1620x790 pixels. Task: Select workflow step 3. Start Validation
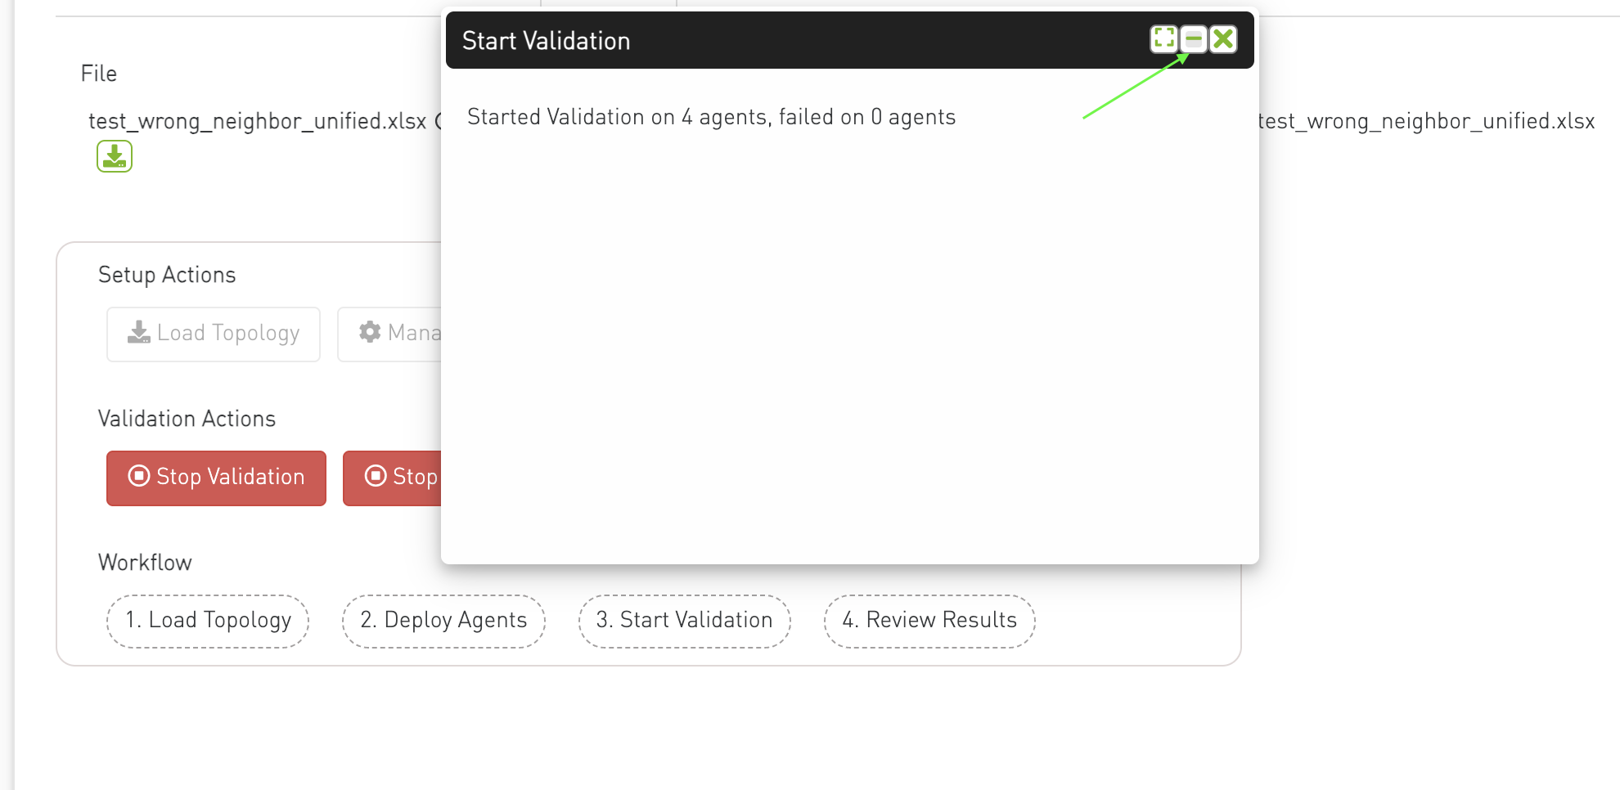[x=684, y=621]
